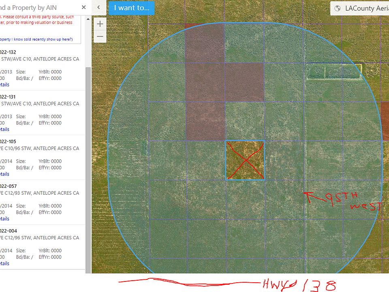The image size is (389, 292).
Task: Open Details link for parcel ending 022-105
Action: point(4,174)
